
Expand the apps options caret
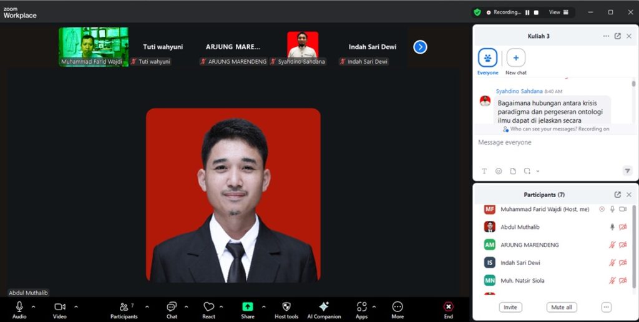(x=374, y=306)
